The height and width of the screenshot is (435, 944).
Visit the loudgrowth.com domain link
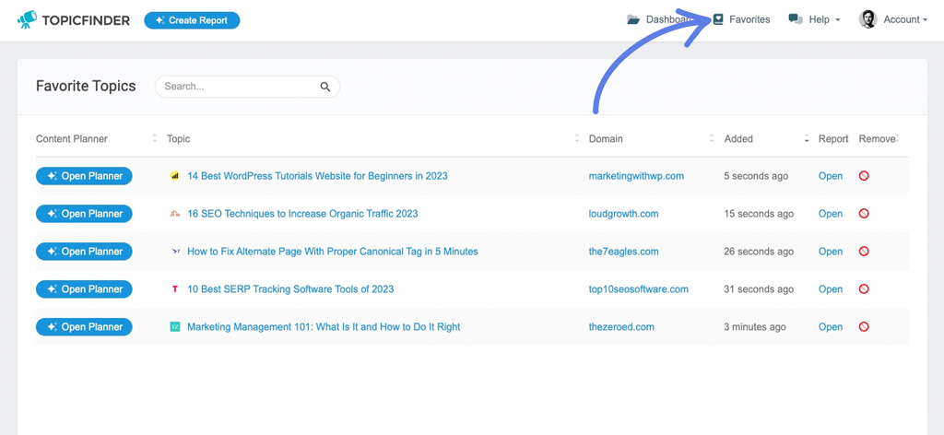pyautogui.click(x=624, y=214)
